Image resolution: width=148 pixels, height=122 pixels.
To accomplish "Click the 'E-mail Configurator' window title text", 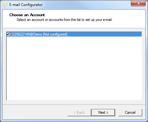I will pos(26,5).
